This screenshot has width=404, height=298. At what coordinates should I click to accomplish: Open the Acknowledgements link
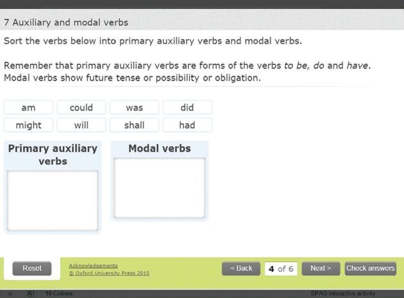(93, 265)
